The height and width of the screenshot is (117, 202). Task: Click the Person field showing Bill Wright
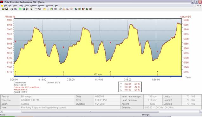coord(48,96)
